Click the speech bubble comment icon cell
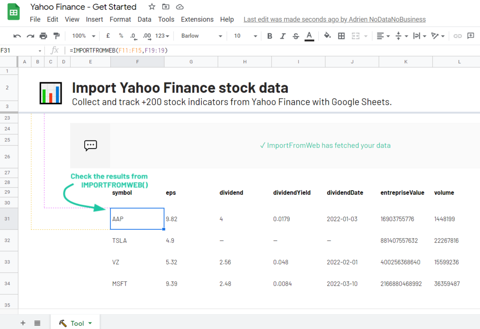 91,146
